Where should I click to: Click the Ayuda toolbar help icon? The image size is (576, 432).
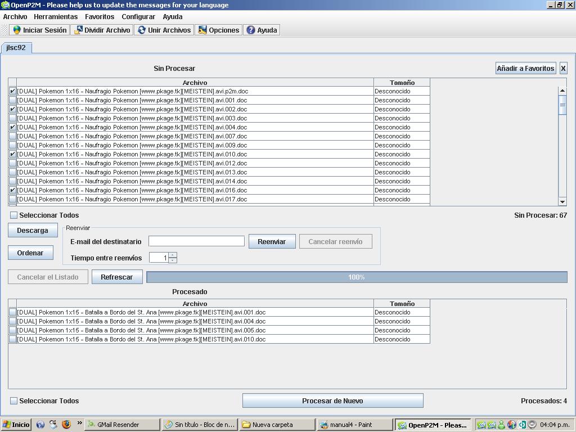coord(251,30)
